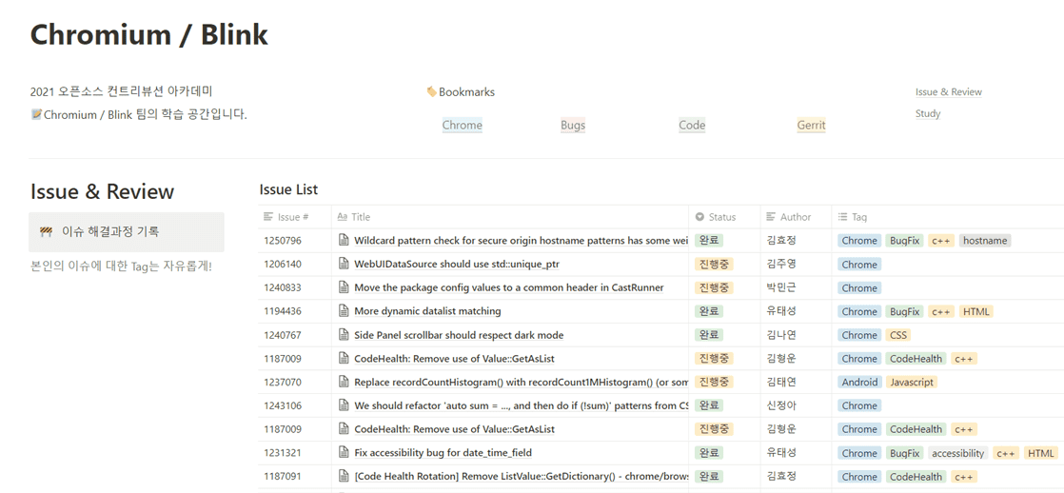Click issue number 1240767
Screen dimensions: 1064x493
pos(283,335)
